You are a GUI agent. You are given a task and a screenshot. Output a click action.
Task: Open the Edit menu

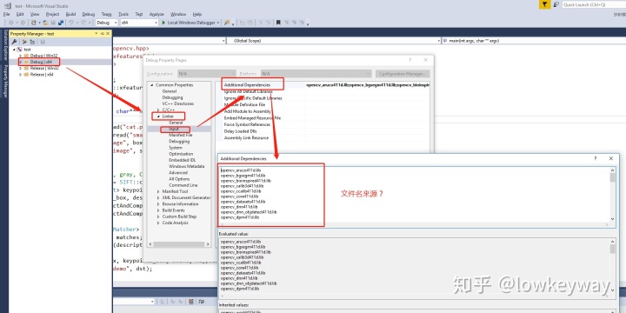pos(20,14)
